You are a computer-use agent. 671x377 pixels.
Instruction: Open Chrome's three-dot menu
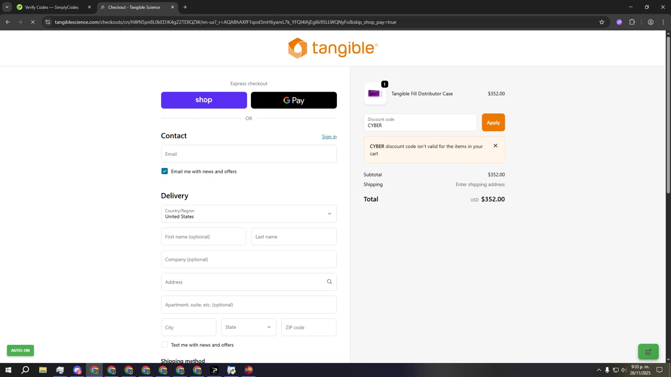[663, 22]
